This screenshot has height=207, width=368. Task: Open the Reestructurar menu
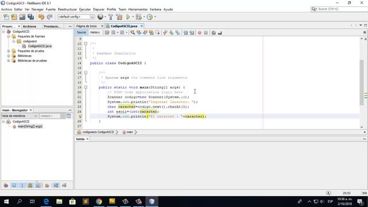pyautogui.click(x=67, y=9)
